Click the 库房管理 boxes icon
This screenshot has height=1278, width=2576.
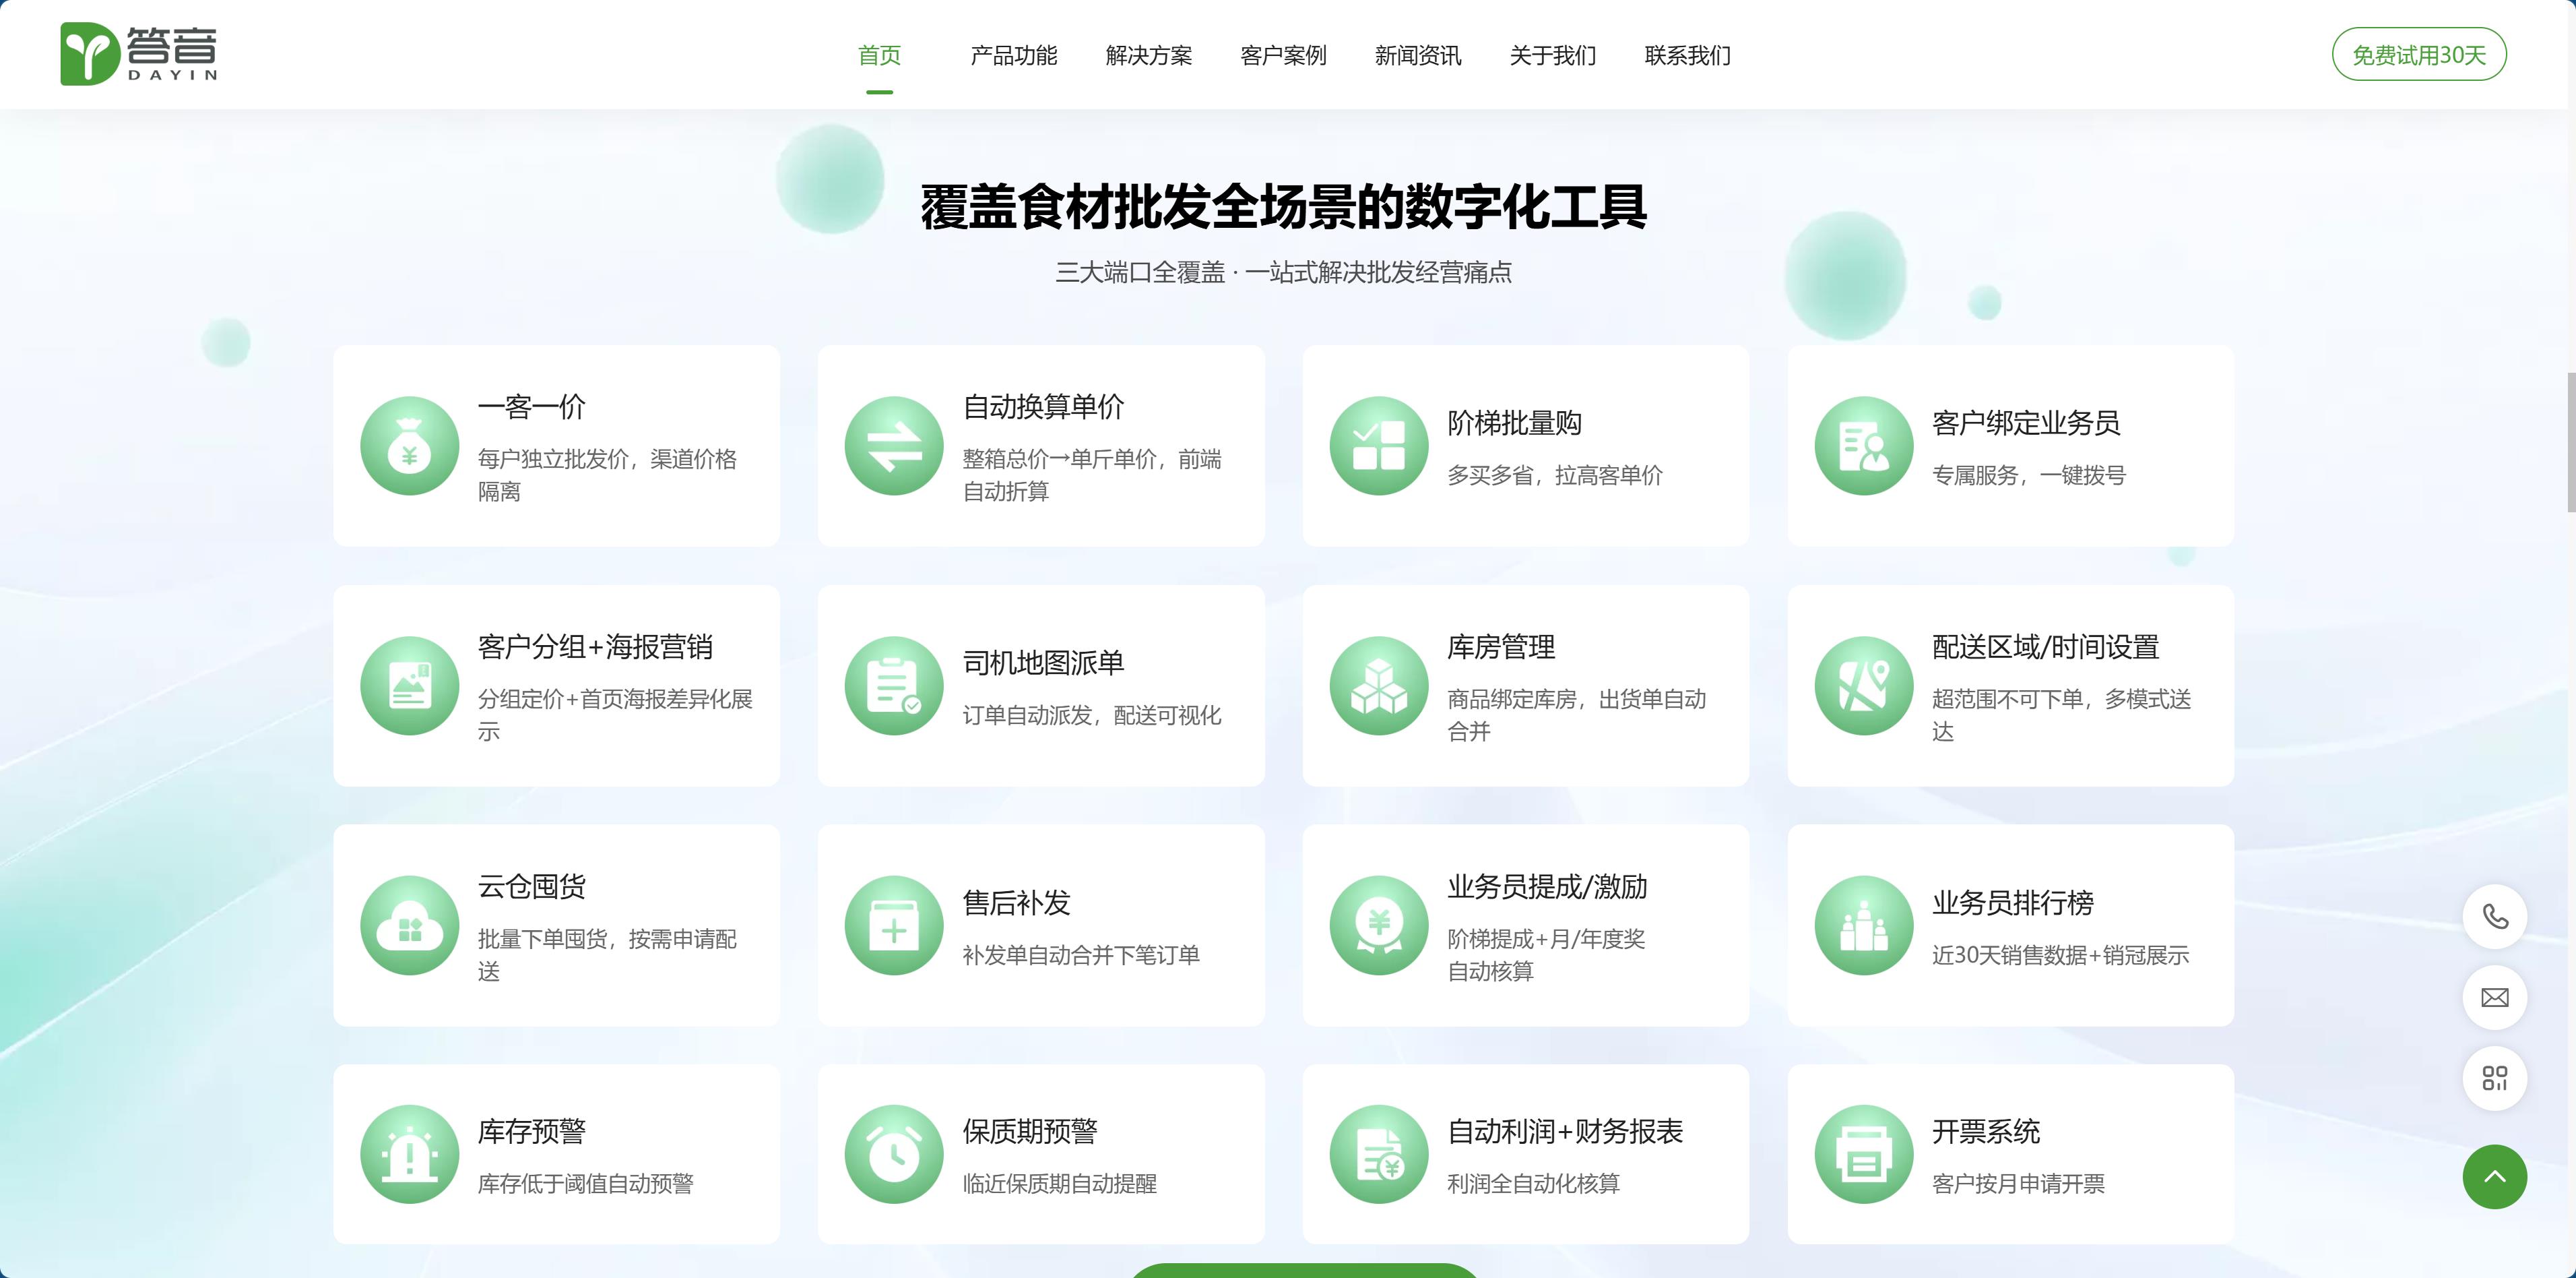tap(1379, 686)
